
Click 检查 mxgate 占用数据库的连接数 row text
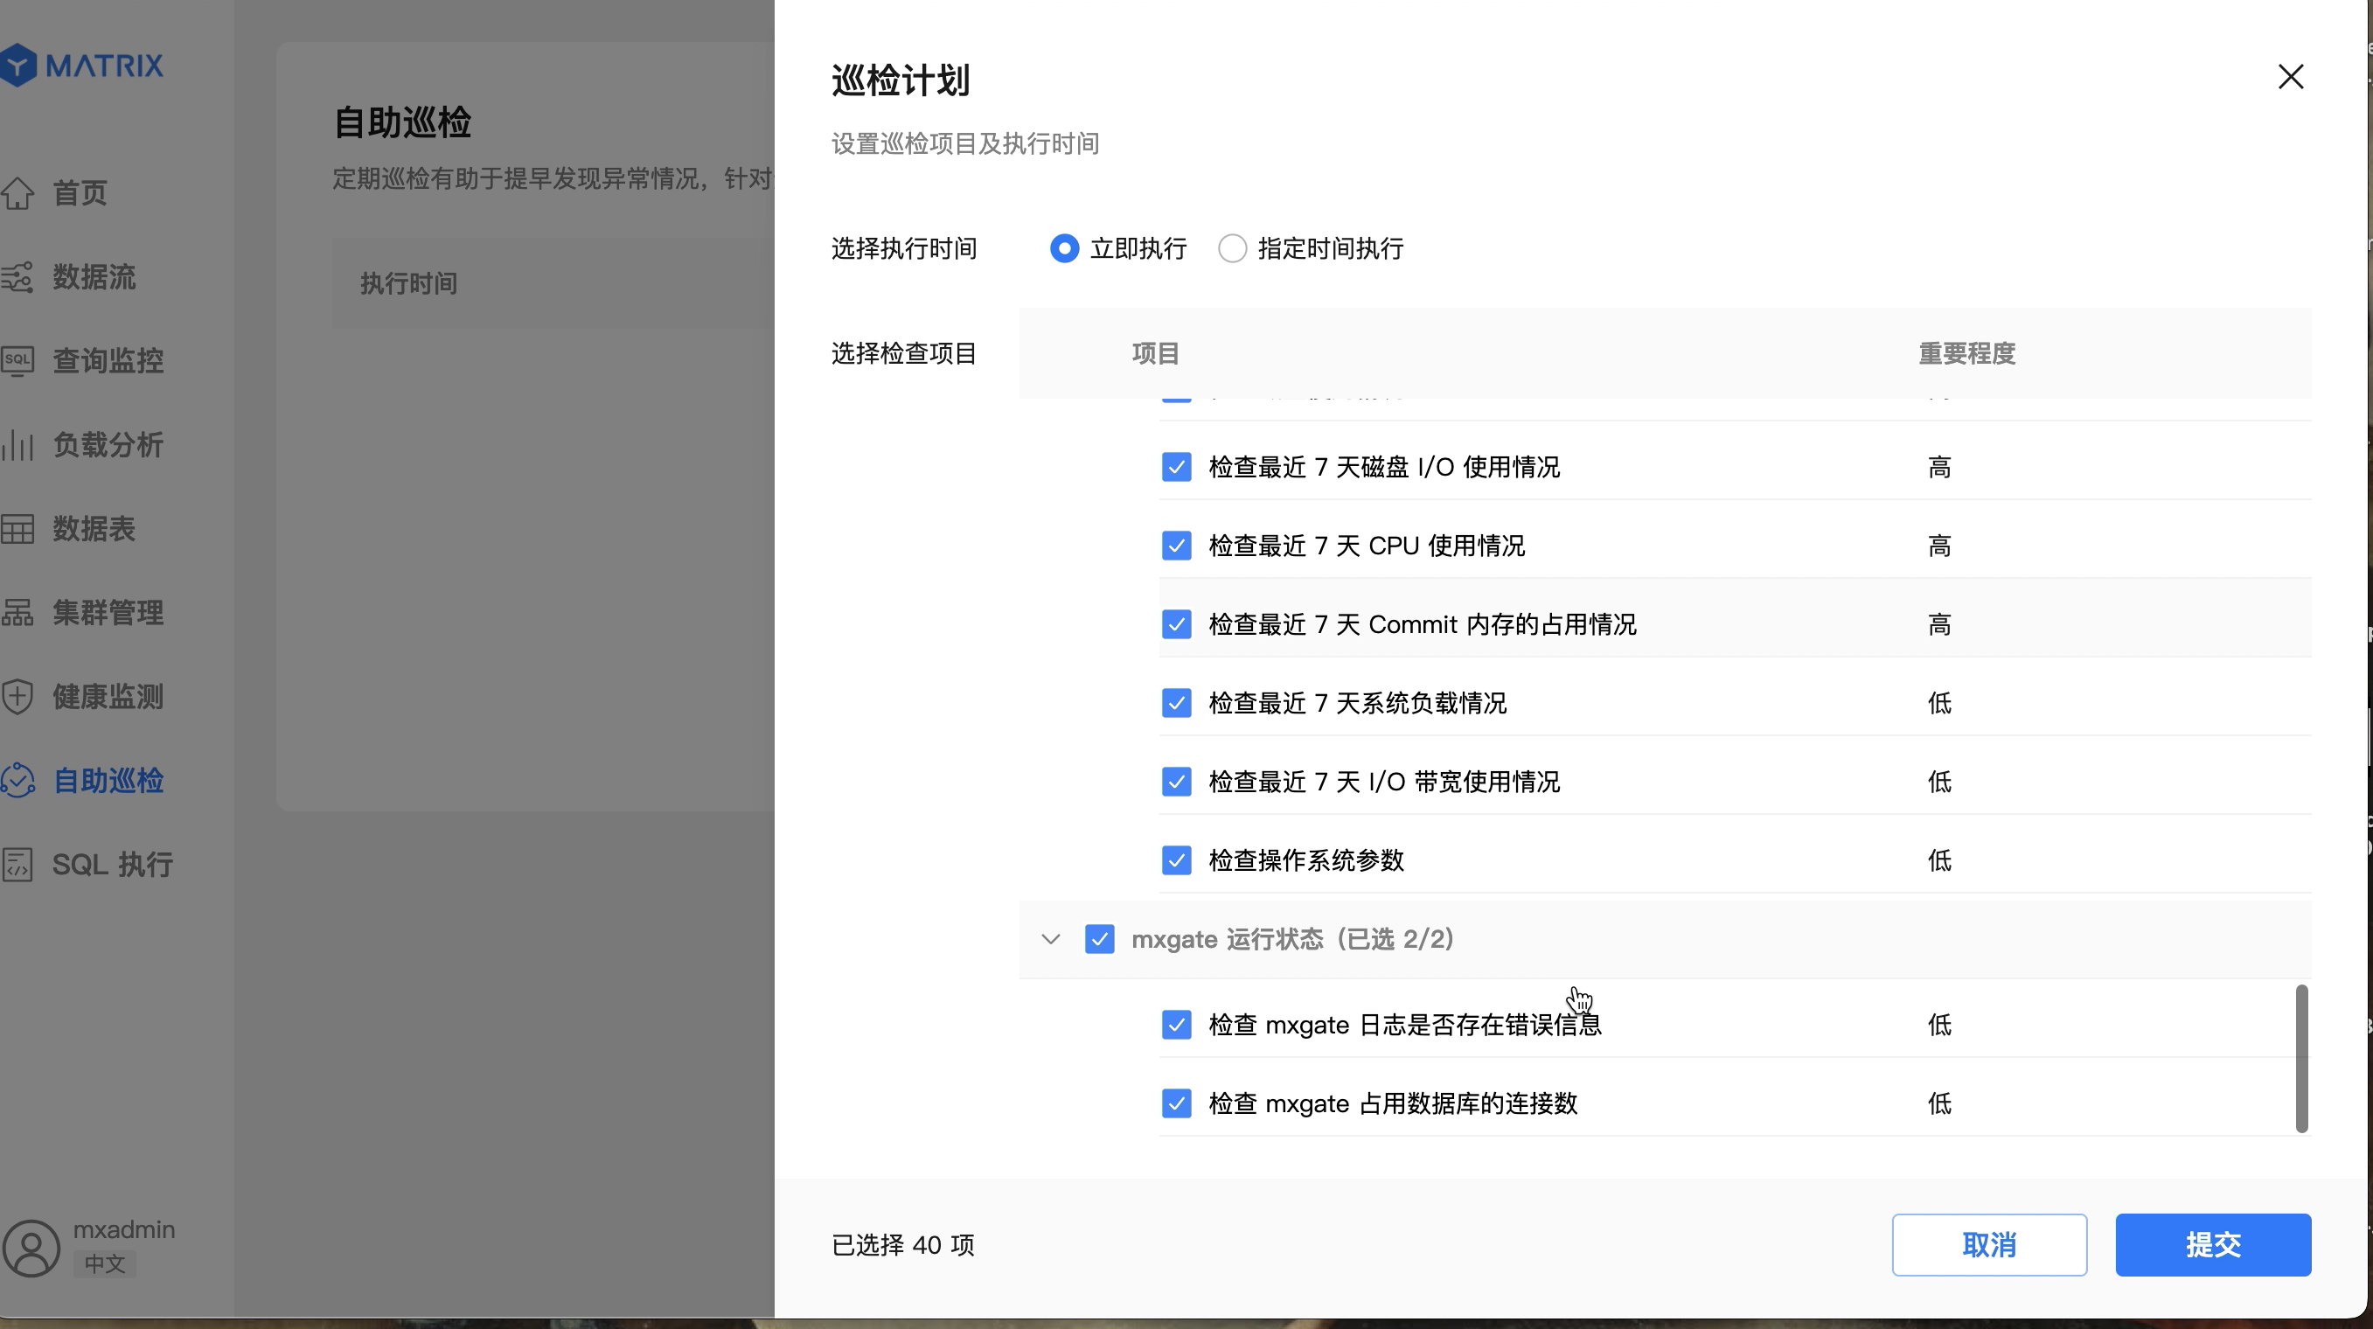(x=1393, y=1103)
